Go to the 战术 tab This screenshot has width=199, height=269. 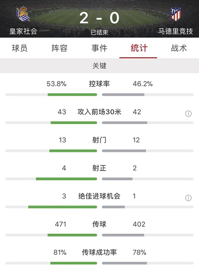(x=179, y=48)
